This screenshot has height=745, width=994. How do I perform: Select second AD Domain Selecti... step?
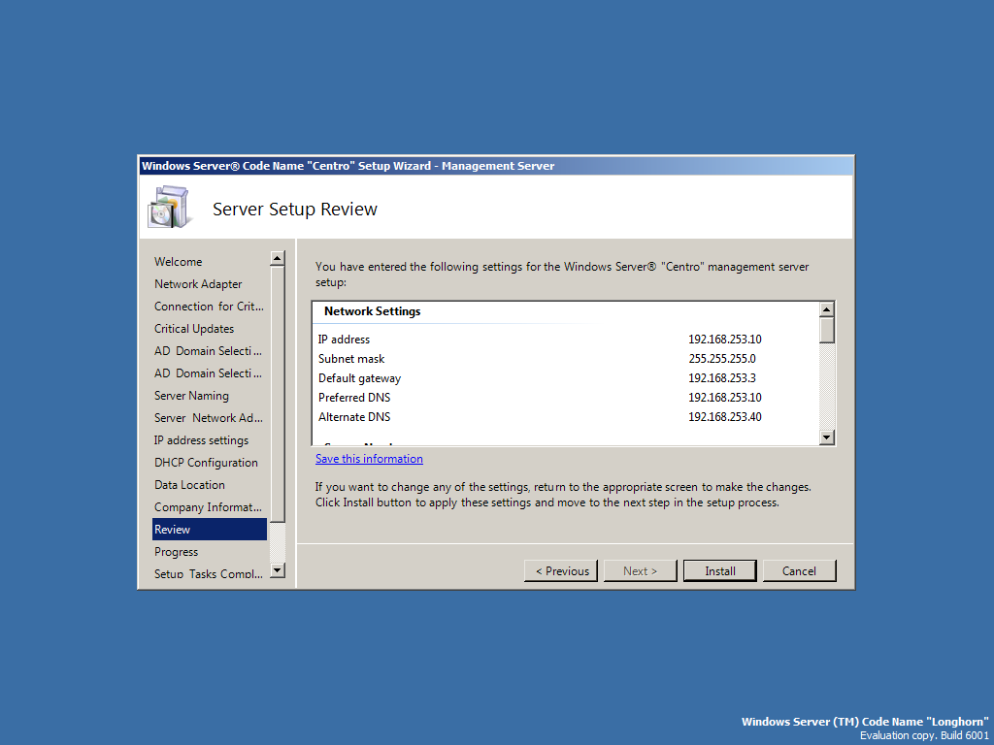coord(208,373)
